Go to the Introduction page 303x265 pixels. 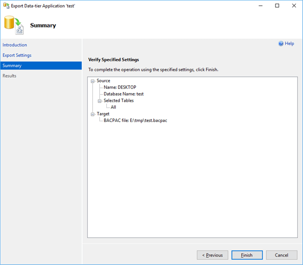[x=15, y=45]
